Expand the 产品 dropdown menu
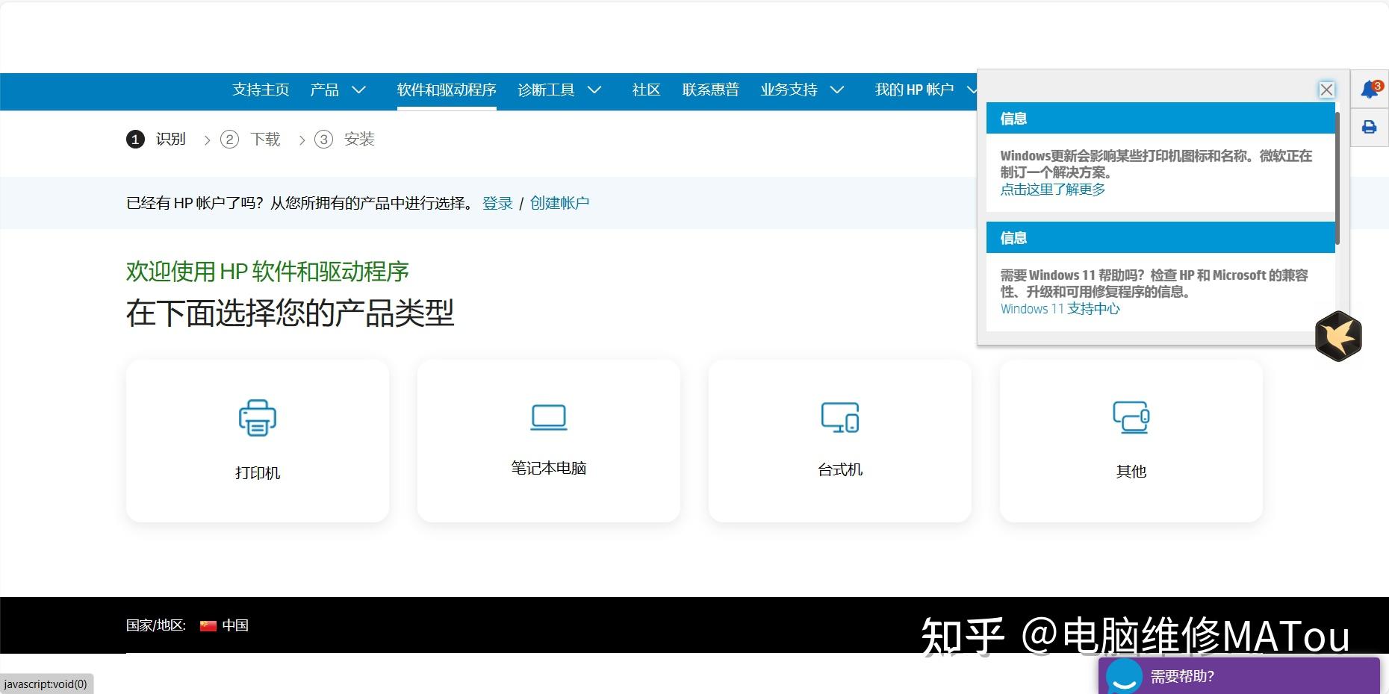This screenshot has width=1389, height=694. tap(338, 90)
